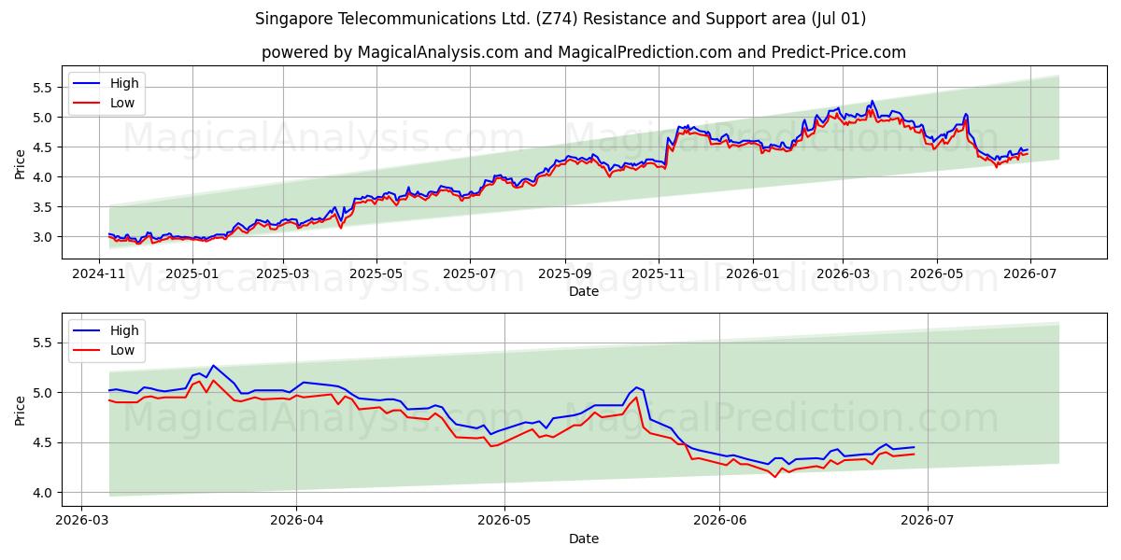Image resolution: width=1121 pixels, height=560 pixels.
Task: Click the 'Date' x-axis label of bottom chart
Action: coord(584,539)
